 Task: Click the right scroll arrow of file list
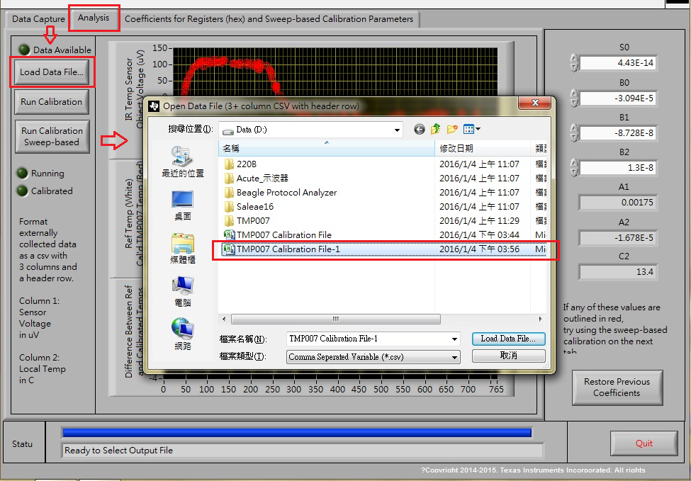pyautogui.click(x=540, y=319)
